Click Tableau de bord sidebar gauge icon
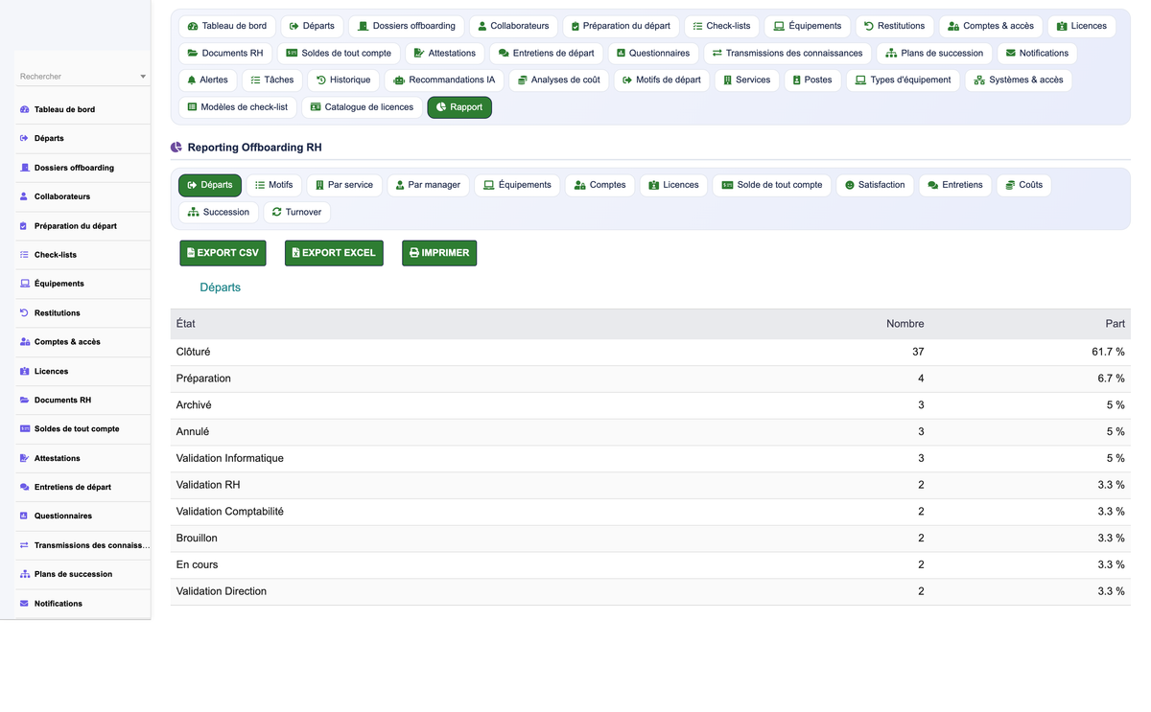This screenshot has height=712, width=1151. point(24,110)
